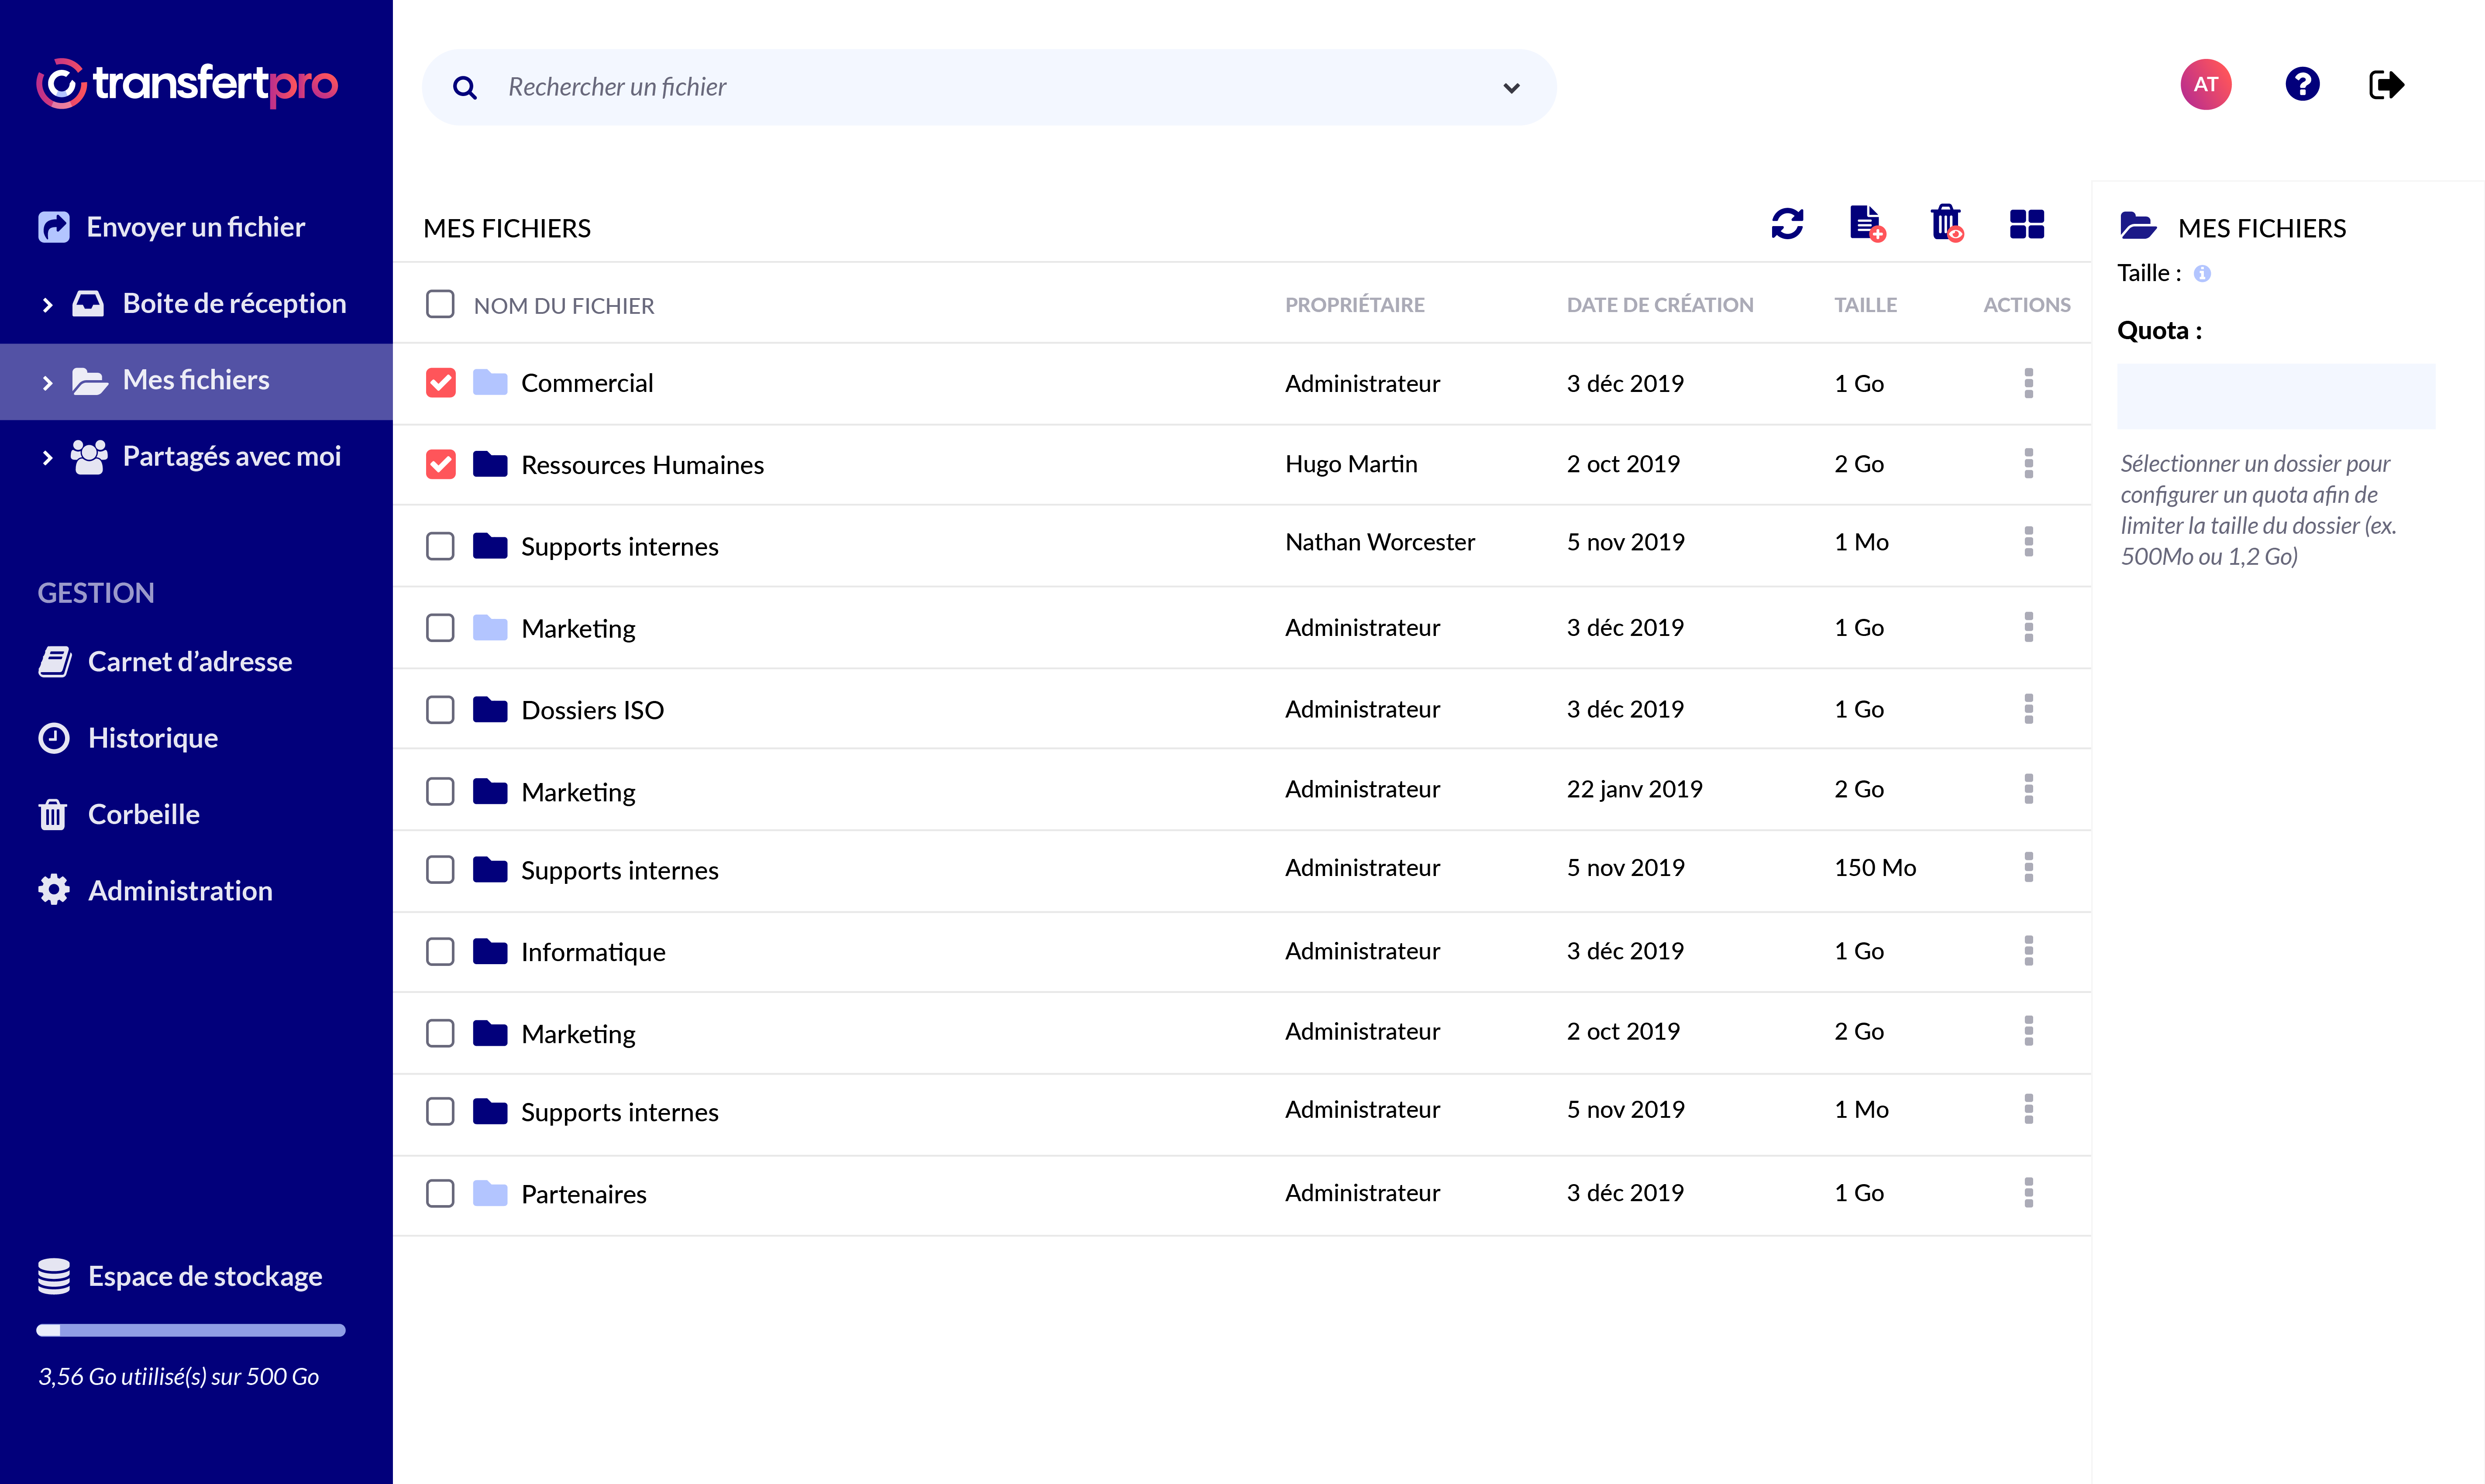Switch to grid view icon

coord(2027,224)
